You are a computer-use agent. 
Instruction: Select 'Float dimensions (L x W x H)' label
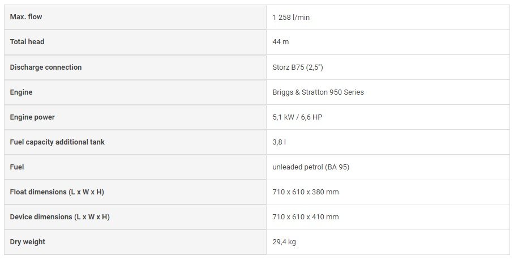(57, 192)
